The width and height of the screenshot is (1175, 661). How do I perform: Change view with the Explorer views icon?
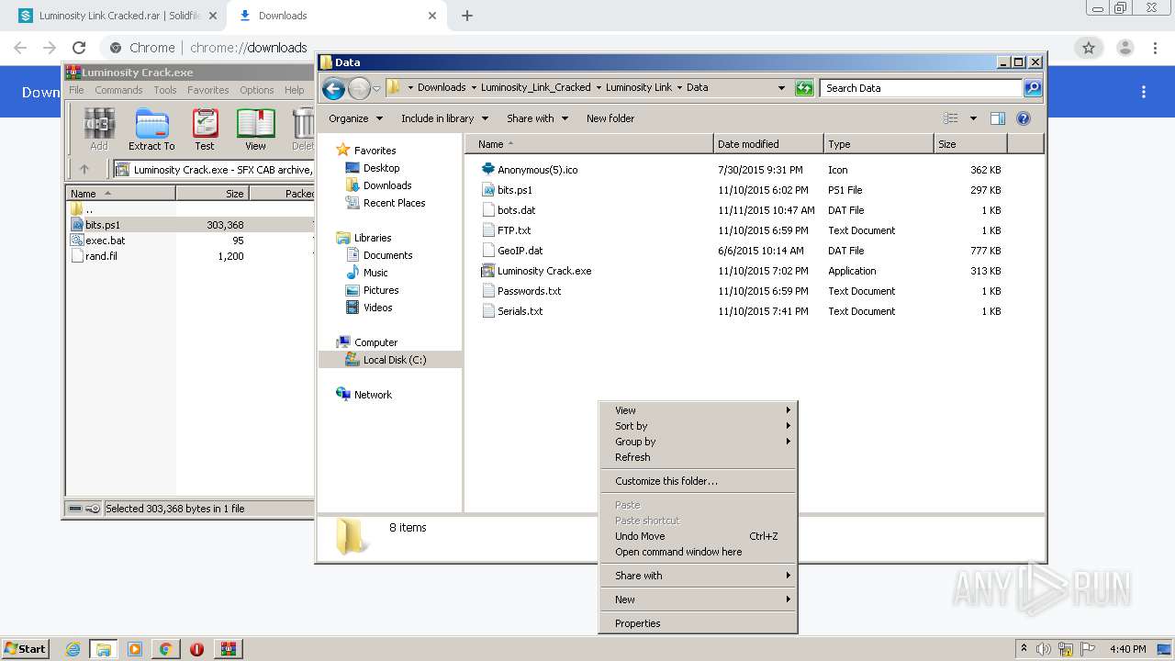click(951, 118)
